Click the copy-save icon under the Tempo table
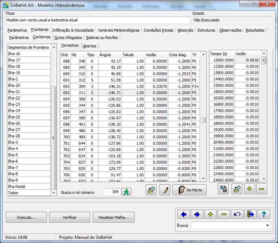This screenshot has width=278, height=243. pyautogui.click(x=223, y=189)
